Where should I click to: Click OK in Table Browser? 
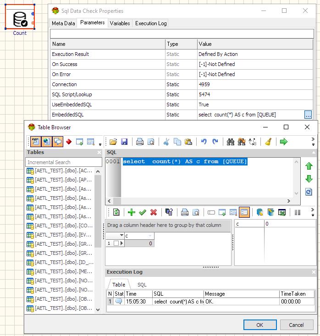click(x=260, y=325)
